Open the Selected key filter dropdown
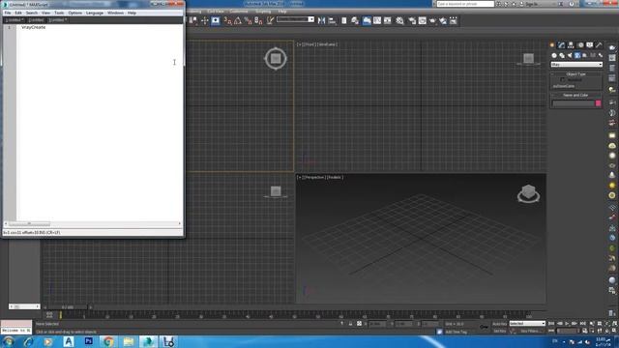Screen dimensions: 619x348 coord(527,324)
